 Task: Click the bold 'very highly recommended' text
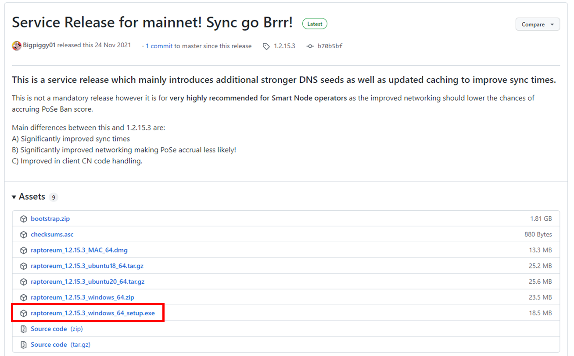click(x=258, y=98)
